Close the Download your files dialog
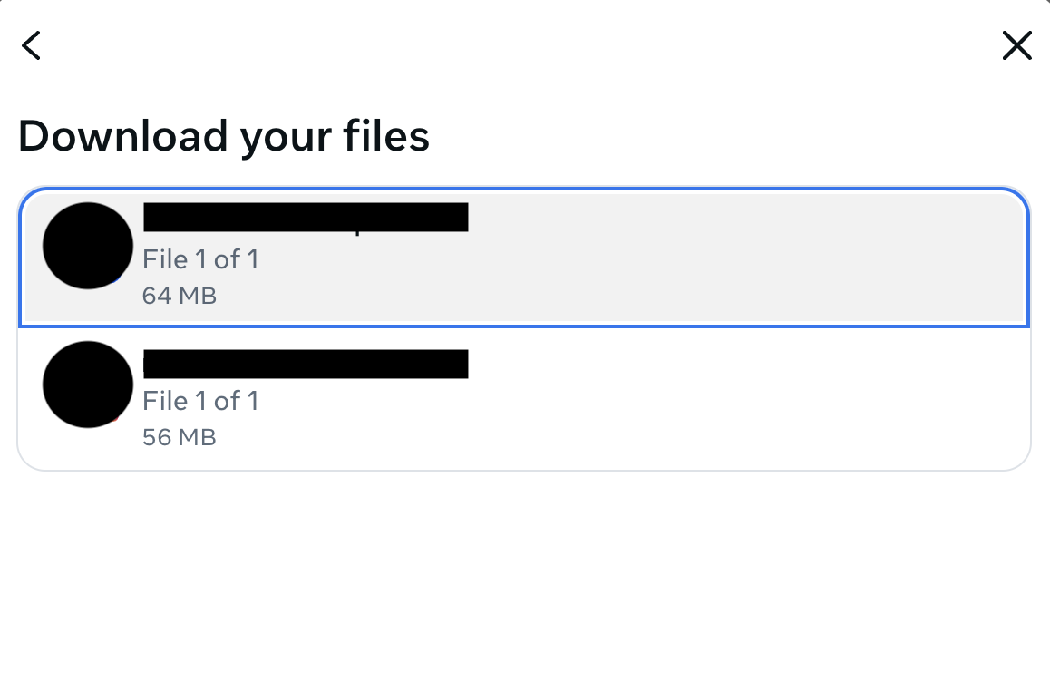The image size is (1050, 682). [x=1016, y=45]
